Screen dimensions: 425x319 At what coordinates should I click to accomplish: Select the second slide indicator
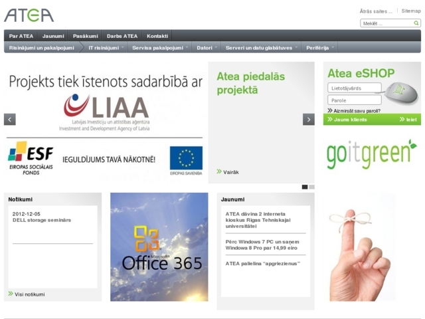point(311,187)
